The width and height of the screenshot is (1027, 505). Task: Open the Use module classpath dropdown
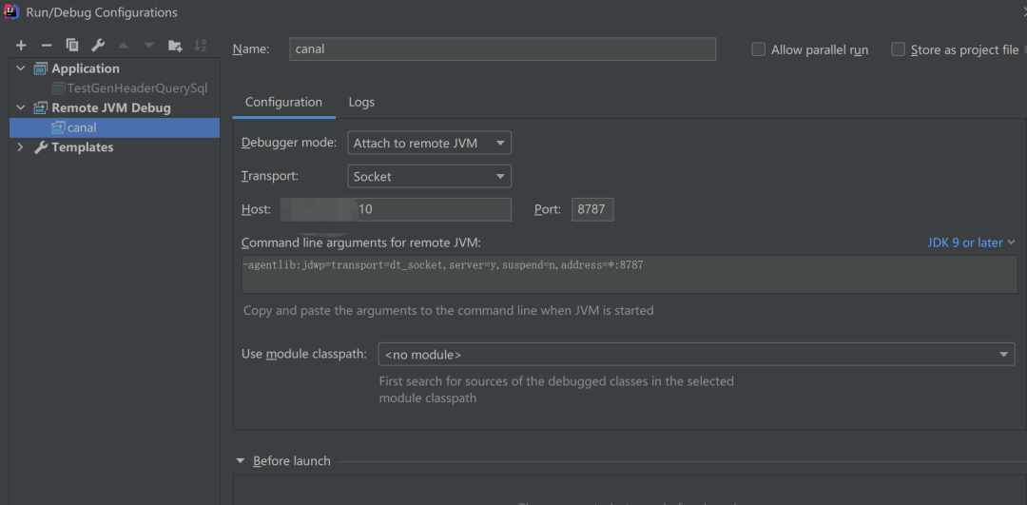696,355
